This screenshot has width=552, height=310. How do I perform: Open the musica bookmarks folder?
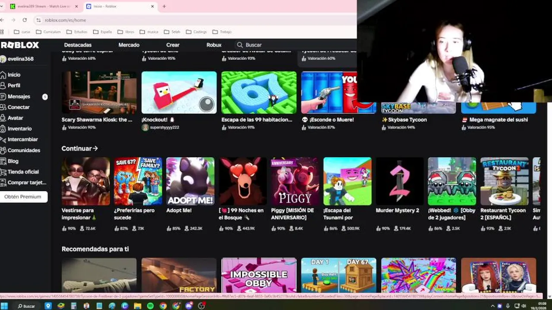click(x=149, y=31)
